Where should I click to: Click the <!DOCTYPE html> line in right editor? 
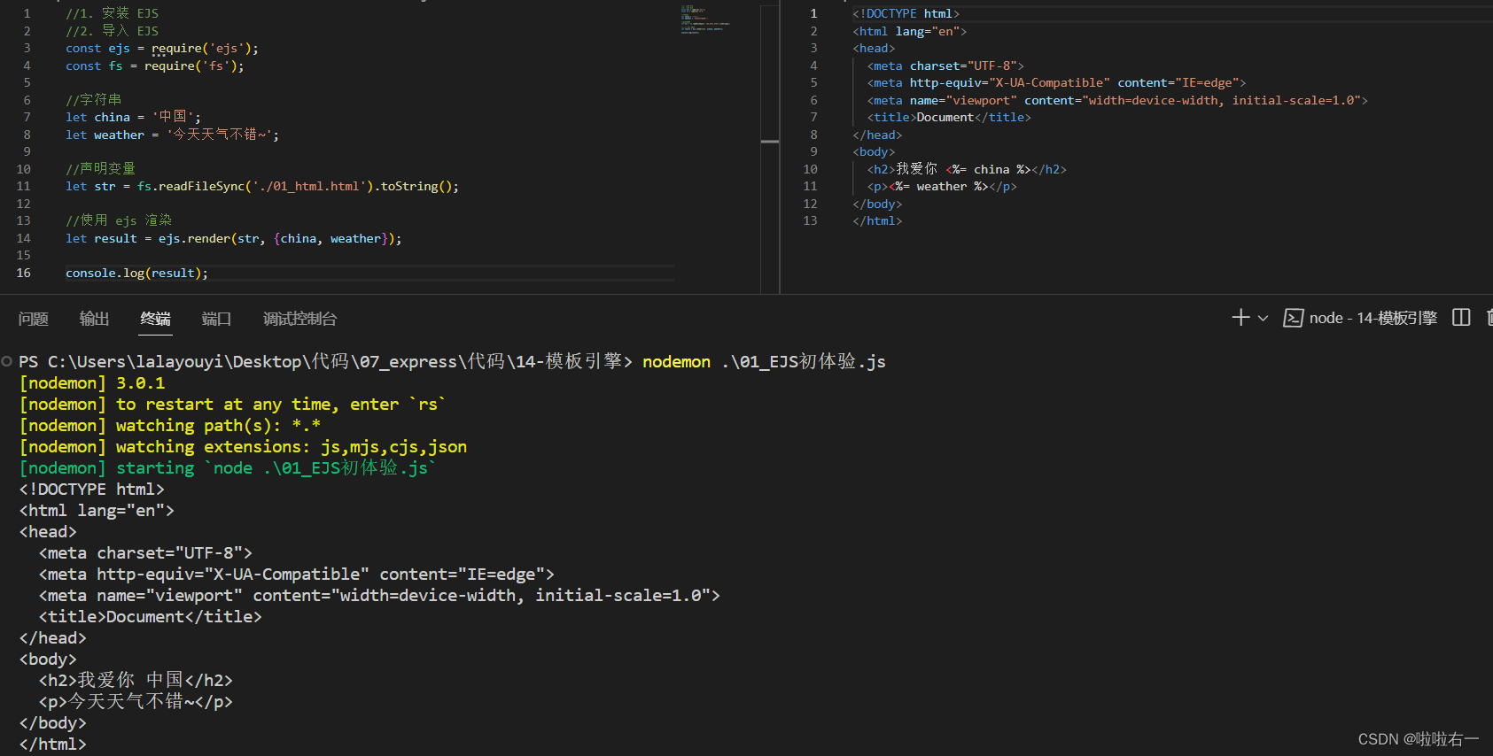tap(906, 13)
